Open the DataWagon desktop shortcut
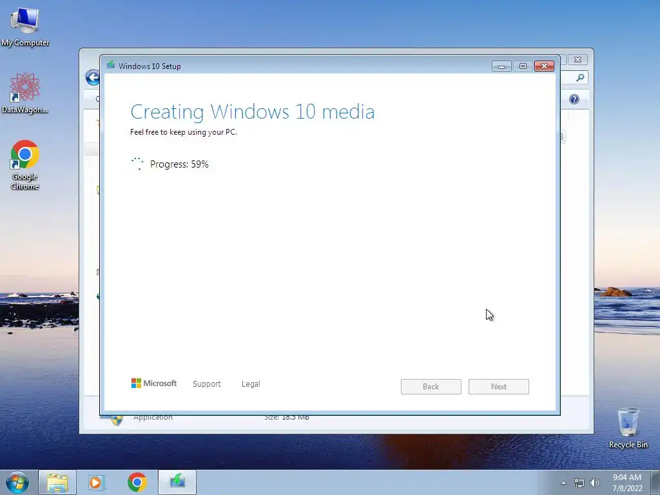Viewport: 660px width, 495px height. pos(25,93)
